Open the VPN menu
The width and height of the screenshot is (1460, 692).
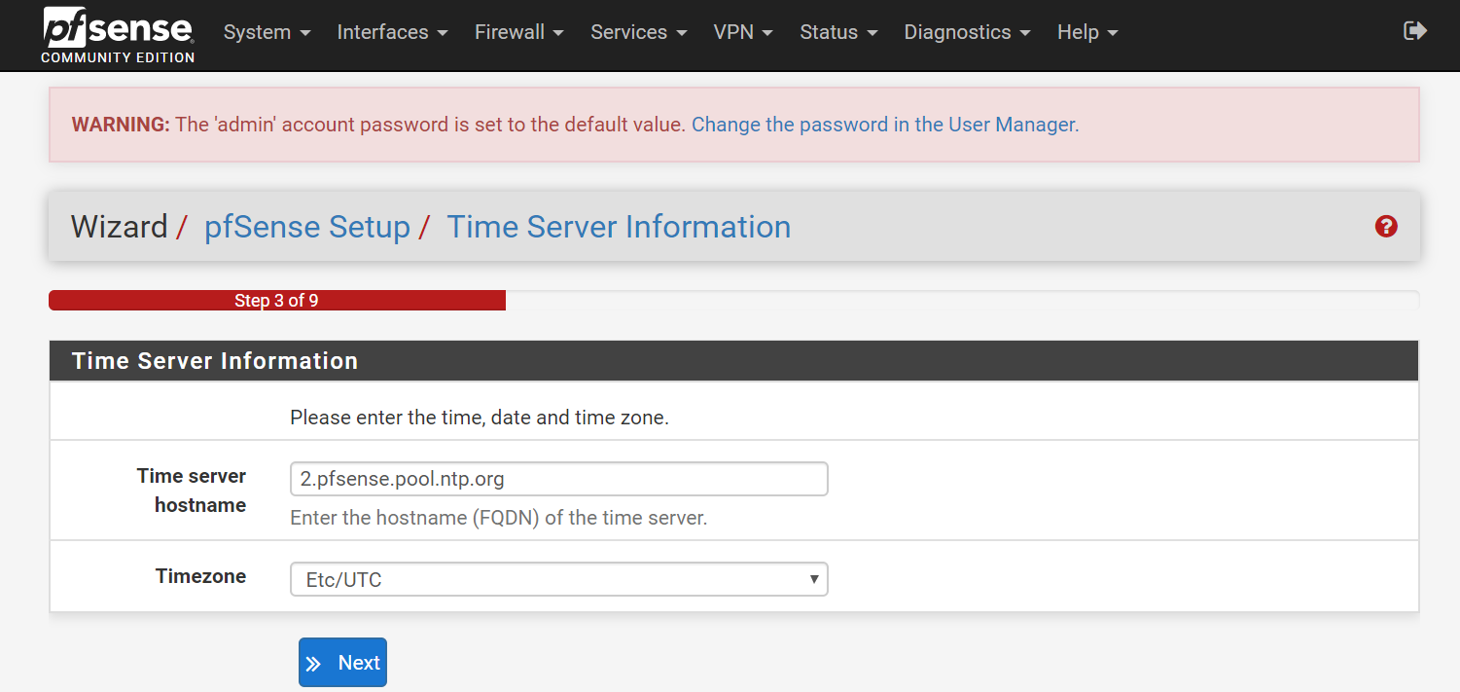pos(743,32)
